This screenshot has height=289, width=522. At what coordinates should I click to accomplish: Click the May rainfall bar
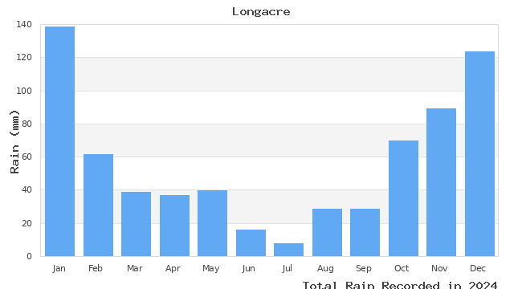point(212,223)
